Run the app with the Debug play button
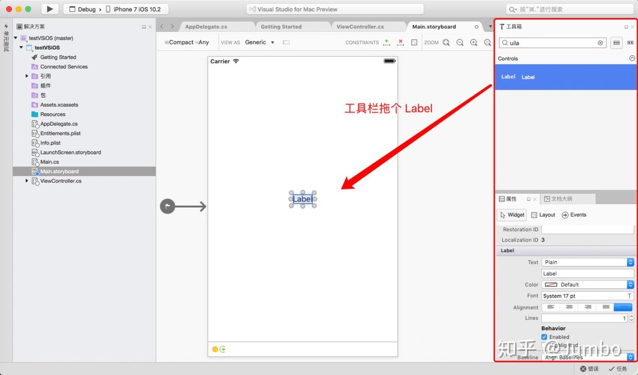Image resolution: width=638 pixels, height=375 pixels. click(49, 9)
